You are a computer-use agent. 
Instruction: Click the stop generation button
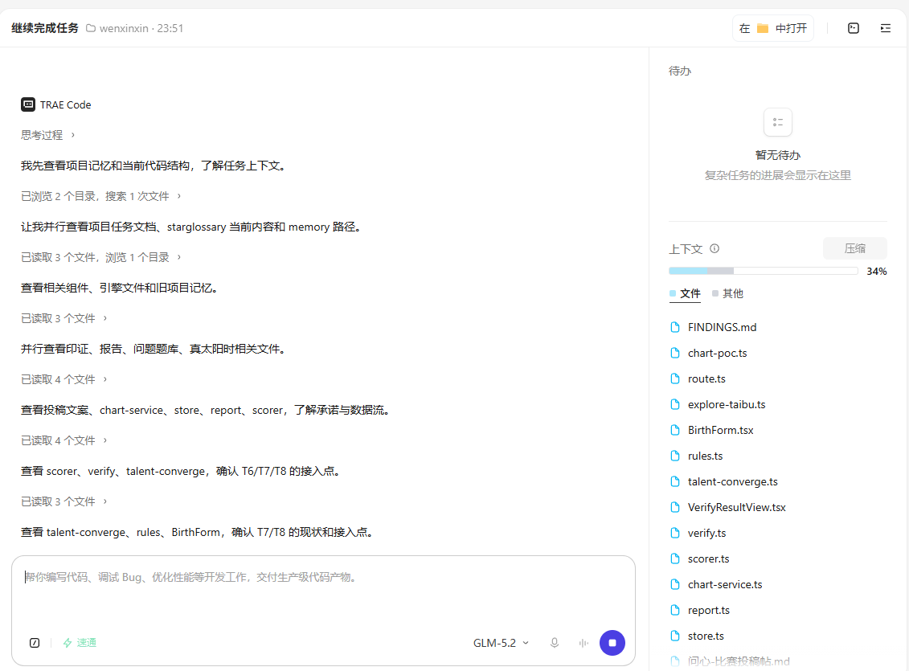[x=612, y=643]
